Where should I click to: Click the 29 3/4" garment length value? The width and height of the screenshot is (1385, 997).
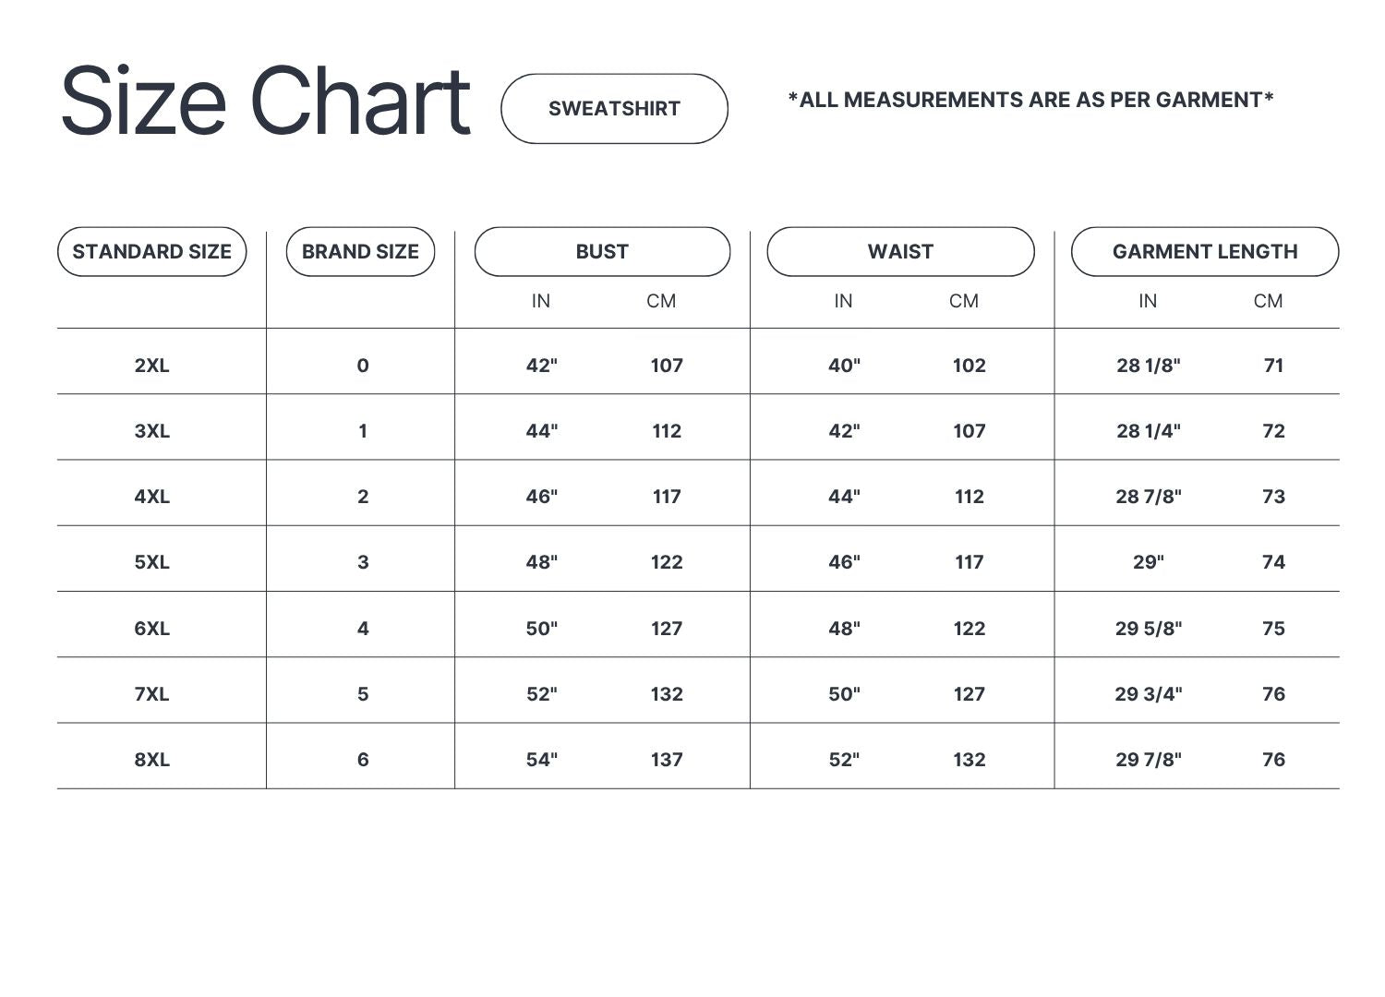click(1149, 694)
